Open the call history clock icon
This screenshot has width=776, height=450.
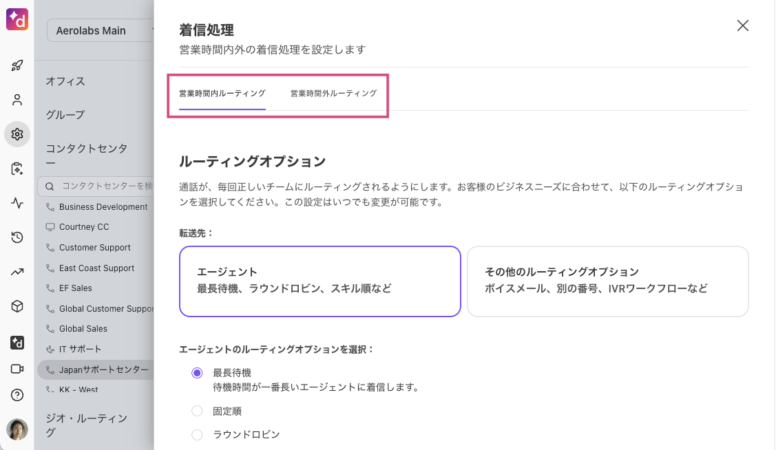(17, 237)
